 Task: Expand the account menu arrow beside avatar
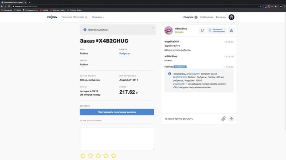coord(236,17)
